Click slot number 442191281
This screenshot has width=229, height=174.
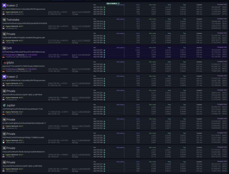(x=98, y=69)
